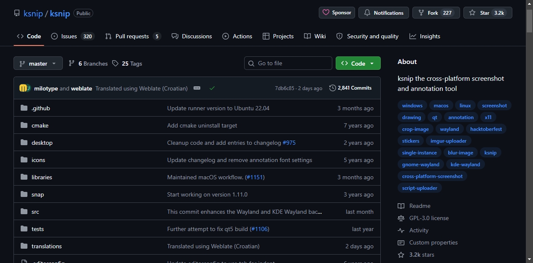Select the Actions tab
The image size is (533, 263).
[x=237, y=36]
